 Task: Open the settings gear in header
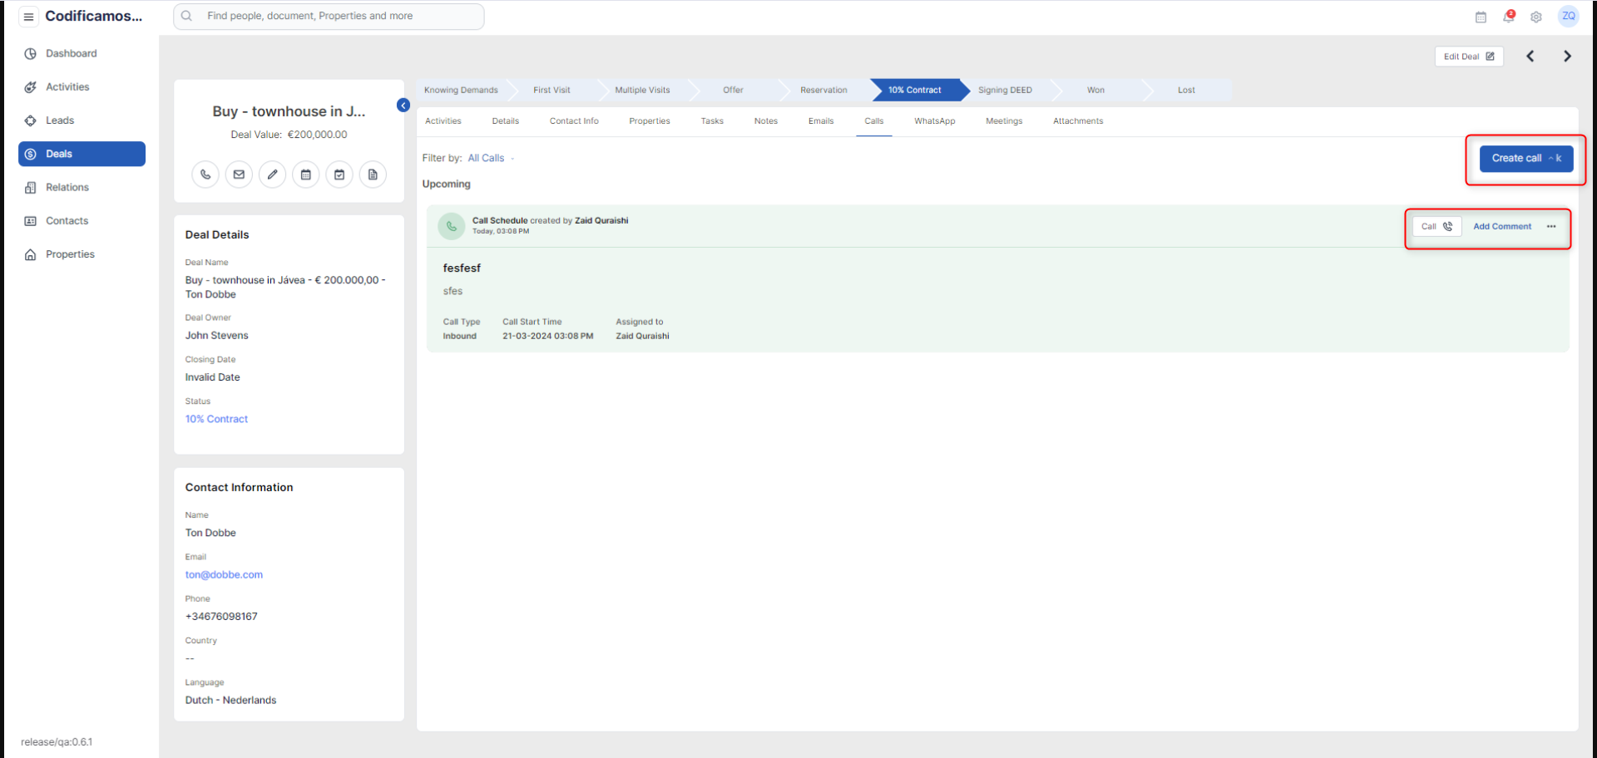pyautogui.click(x=1536, y=17)
